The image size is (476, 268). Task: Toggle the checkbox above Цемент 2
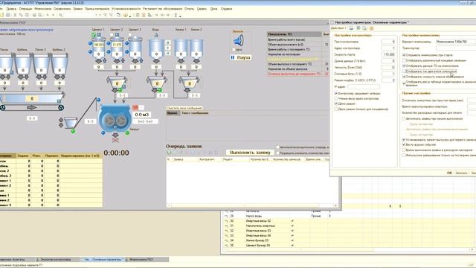(112, 35)
